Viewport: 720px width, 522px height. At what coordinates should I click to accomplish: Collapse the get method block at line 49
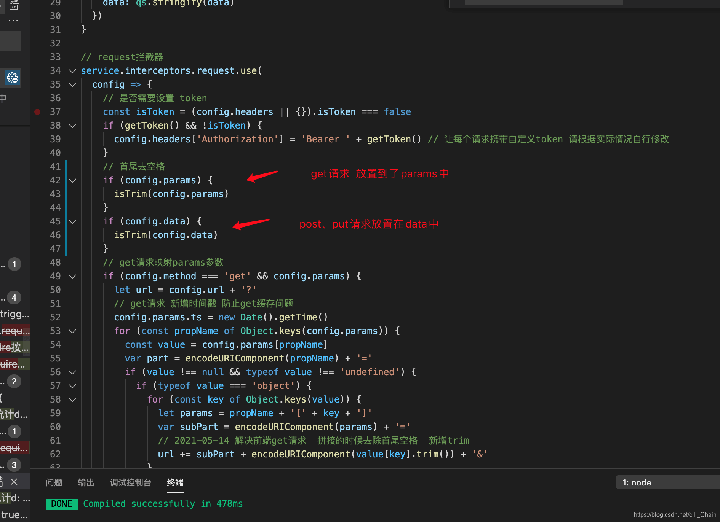(x=72, y=276)
